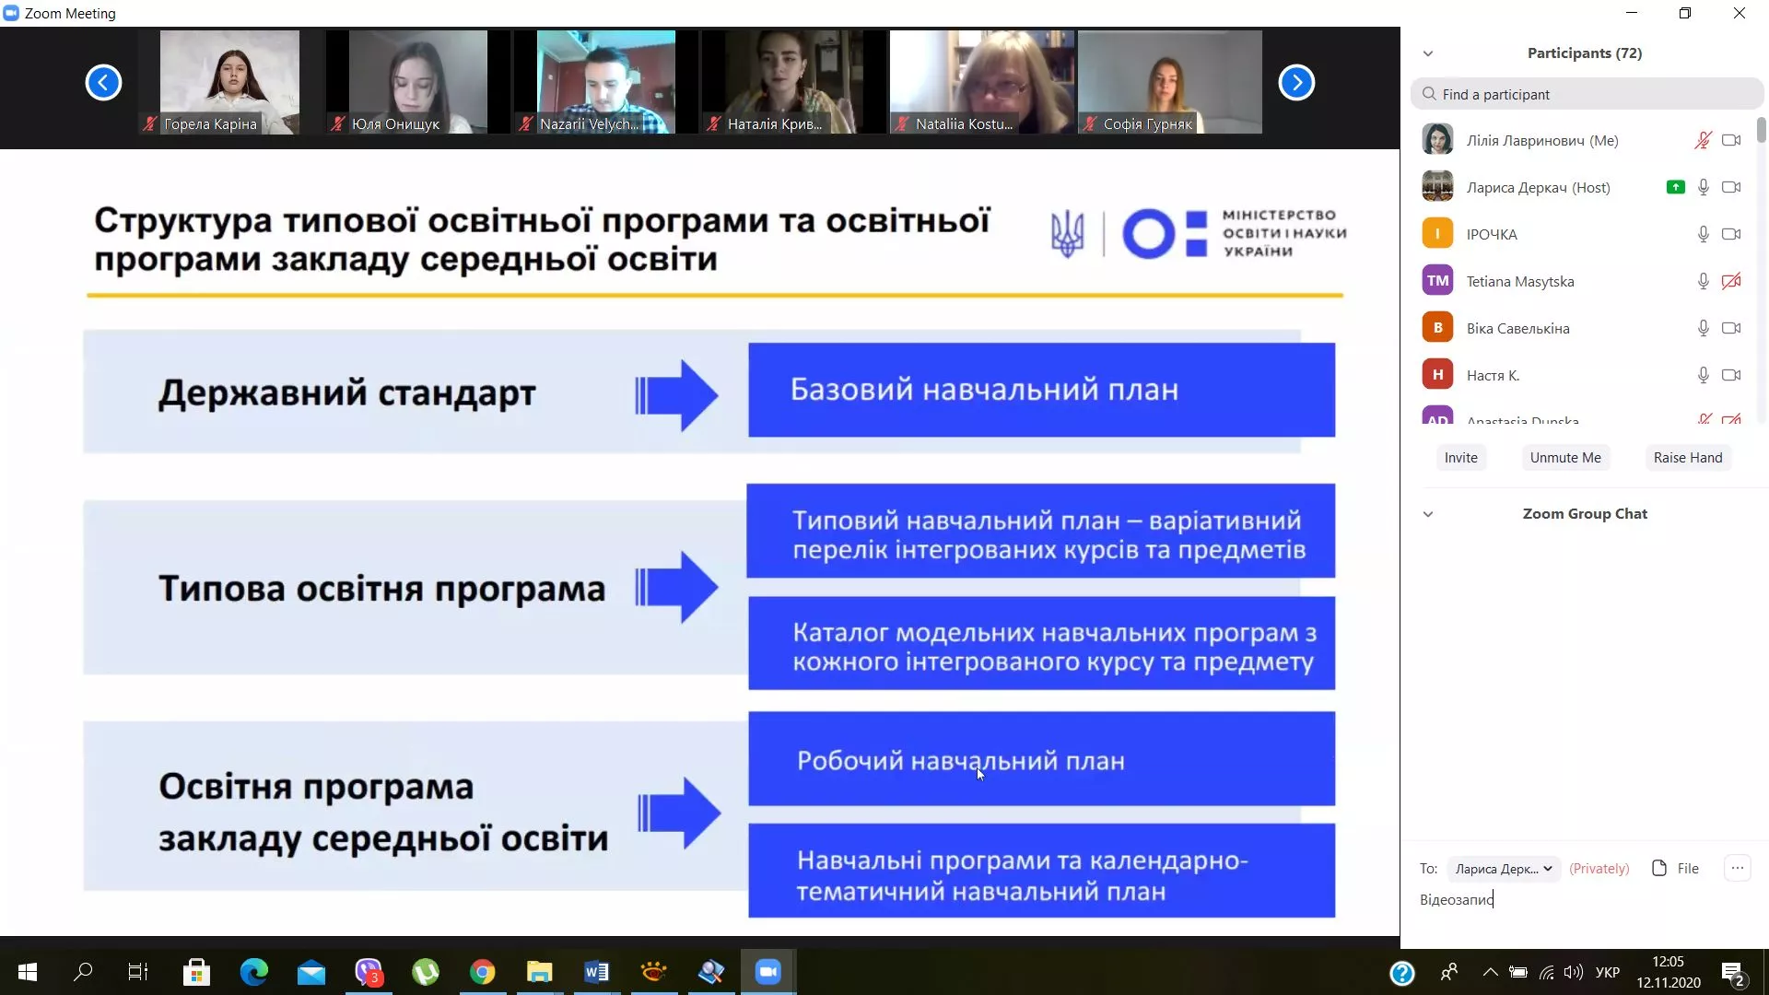The height and width of the screenshot is (995, 1769).
Task: Click the camera icon next to ІРОЧКА
Action: (x=1732, y=233)
